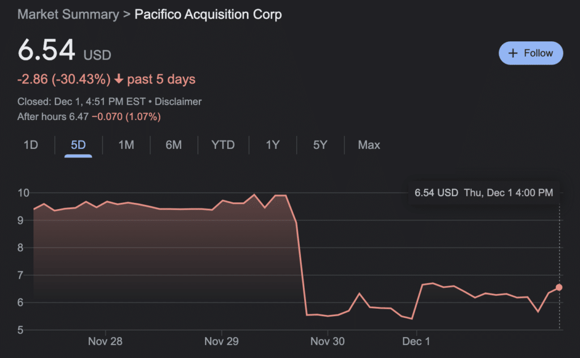The height and width of the screenshot is (358, 580).
Task: Click the Dec 1 axis label
Action: click(416, 341)
